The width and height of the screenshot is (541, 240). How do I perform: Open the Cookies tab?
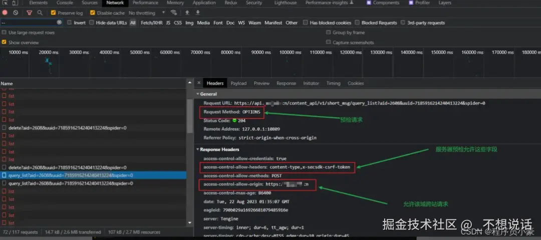[x=356, y=83]
